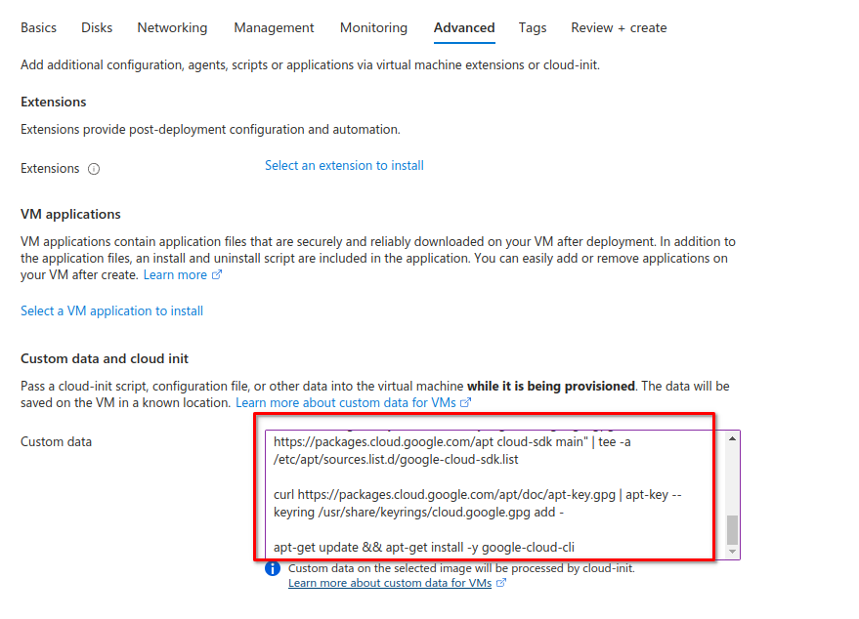Click the external-link icon after VM applications Learn more

(217, 275)
